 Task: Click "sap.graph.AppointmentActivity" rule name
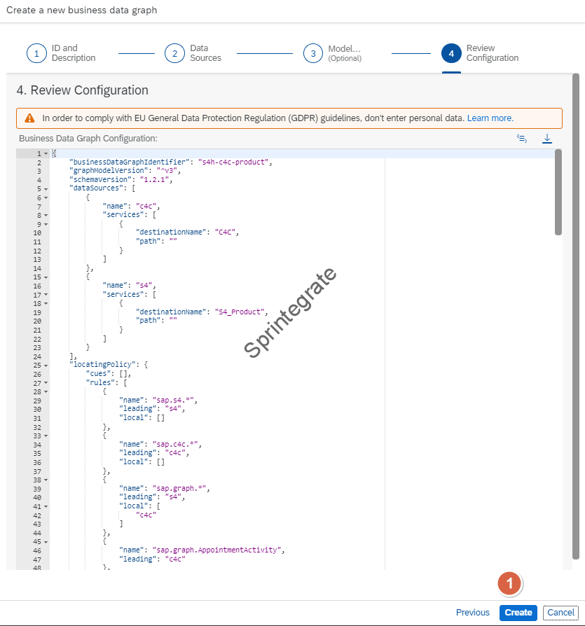click(x=216, y=550)
